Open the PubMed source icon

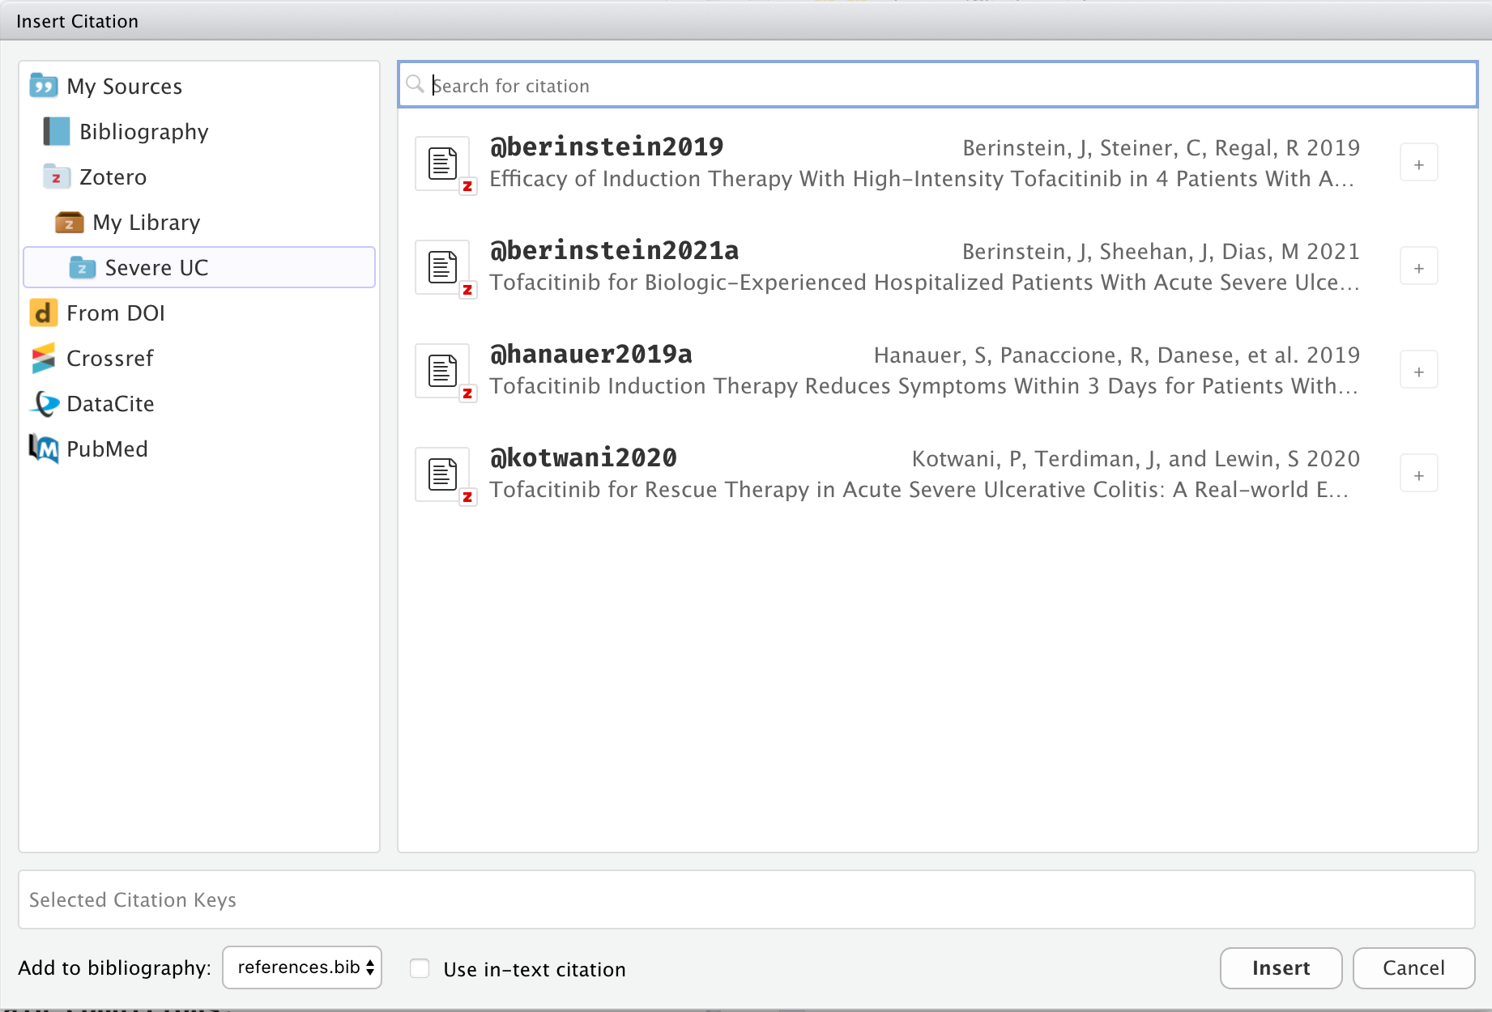click(45, 449)
